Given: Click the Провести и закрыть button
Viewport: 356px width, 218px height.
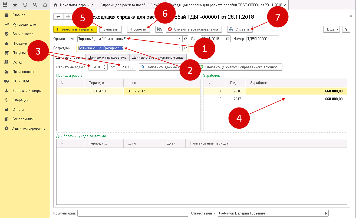Looking at the screenshot, I should coord(75,29).
